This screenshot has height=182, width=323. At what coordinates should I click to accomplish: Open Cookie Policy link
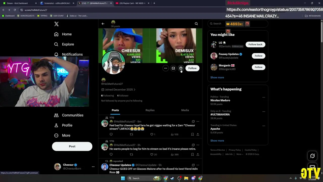pyautogui.click(x=251, y=150)
